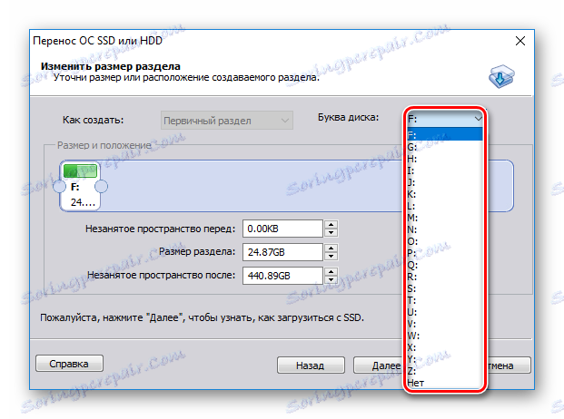Pick K: as the drive letter
This screenshot has width=564, height=419.
pos(445,194)
